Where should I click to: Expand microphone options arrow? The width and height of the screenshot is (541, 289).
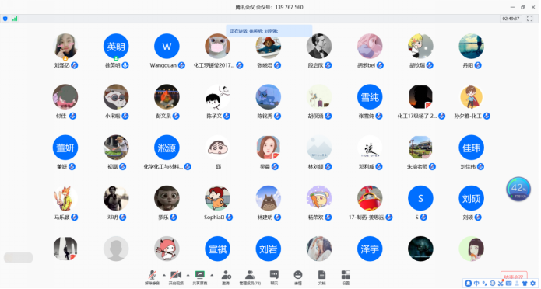(164, 275)
